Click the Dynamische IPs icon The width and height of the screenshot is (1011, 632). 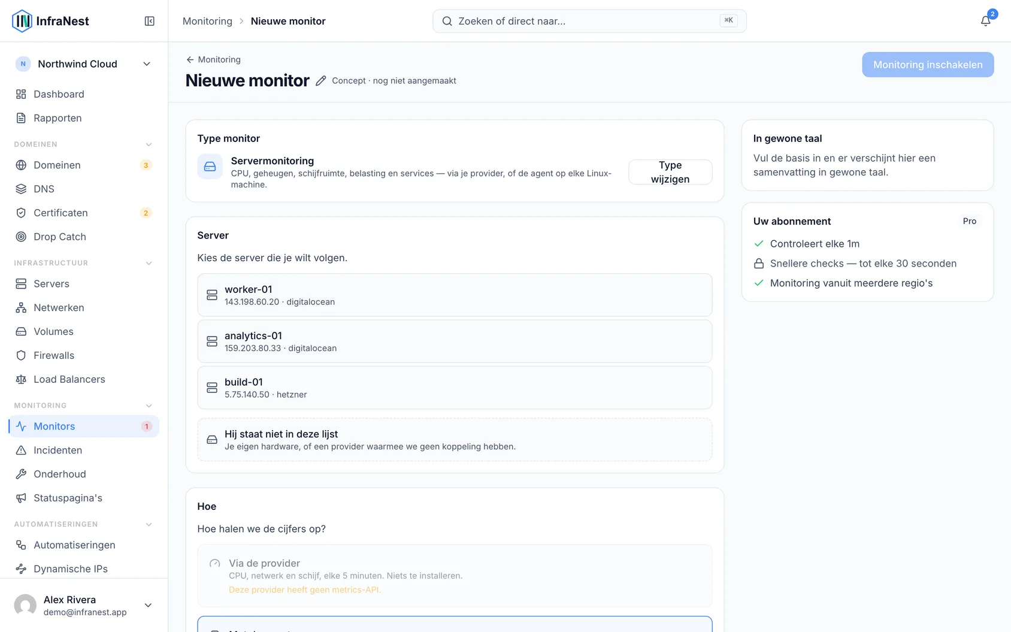[21, 569]
